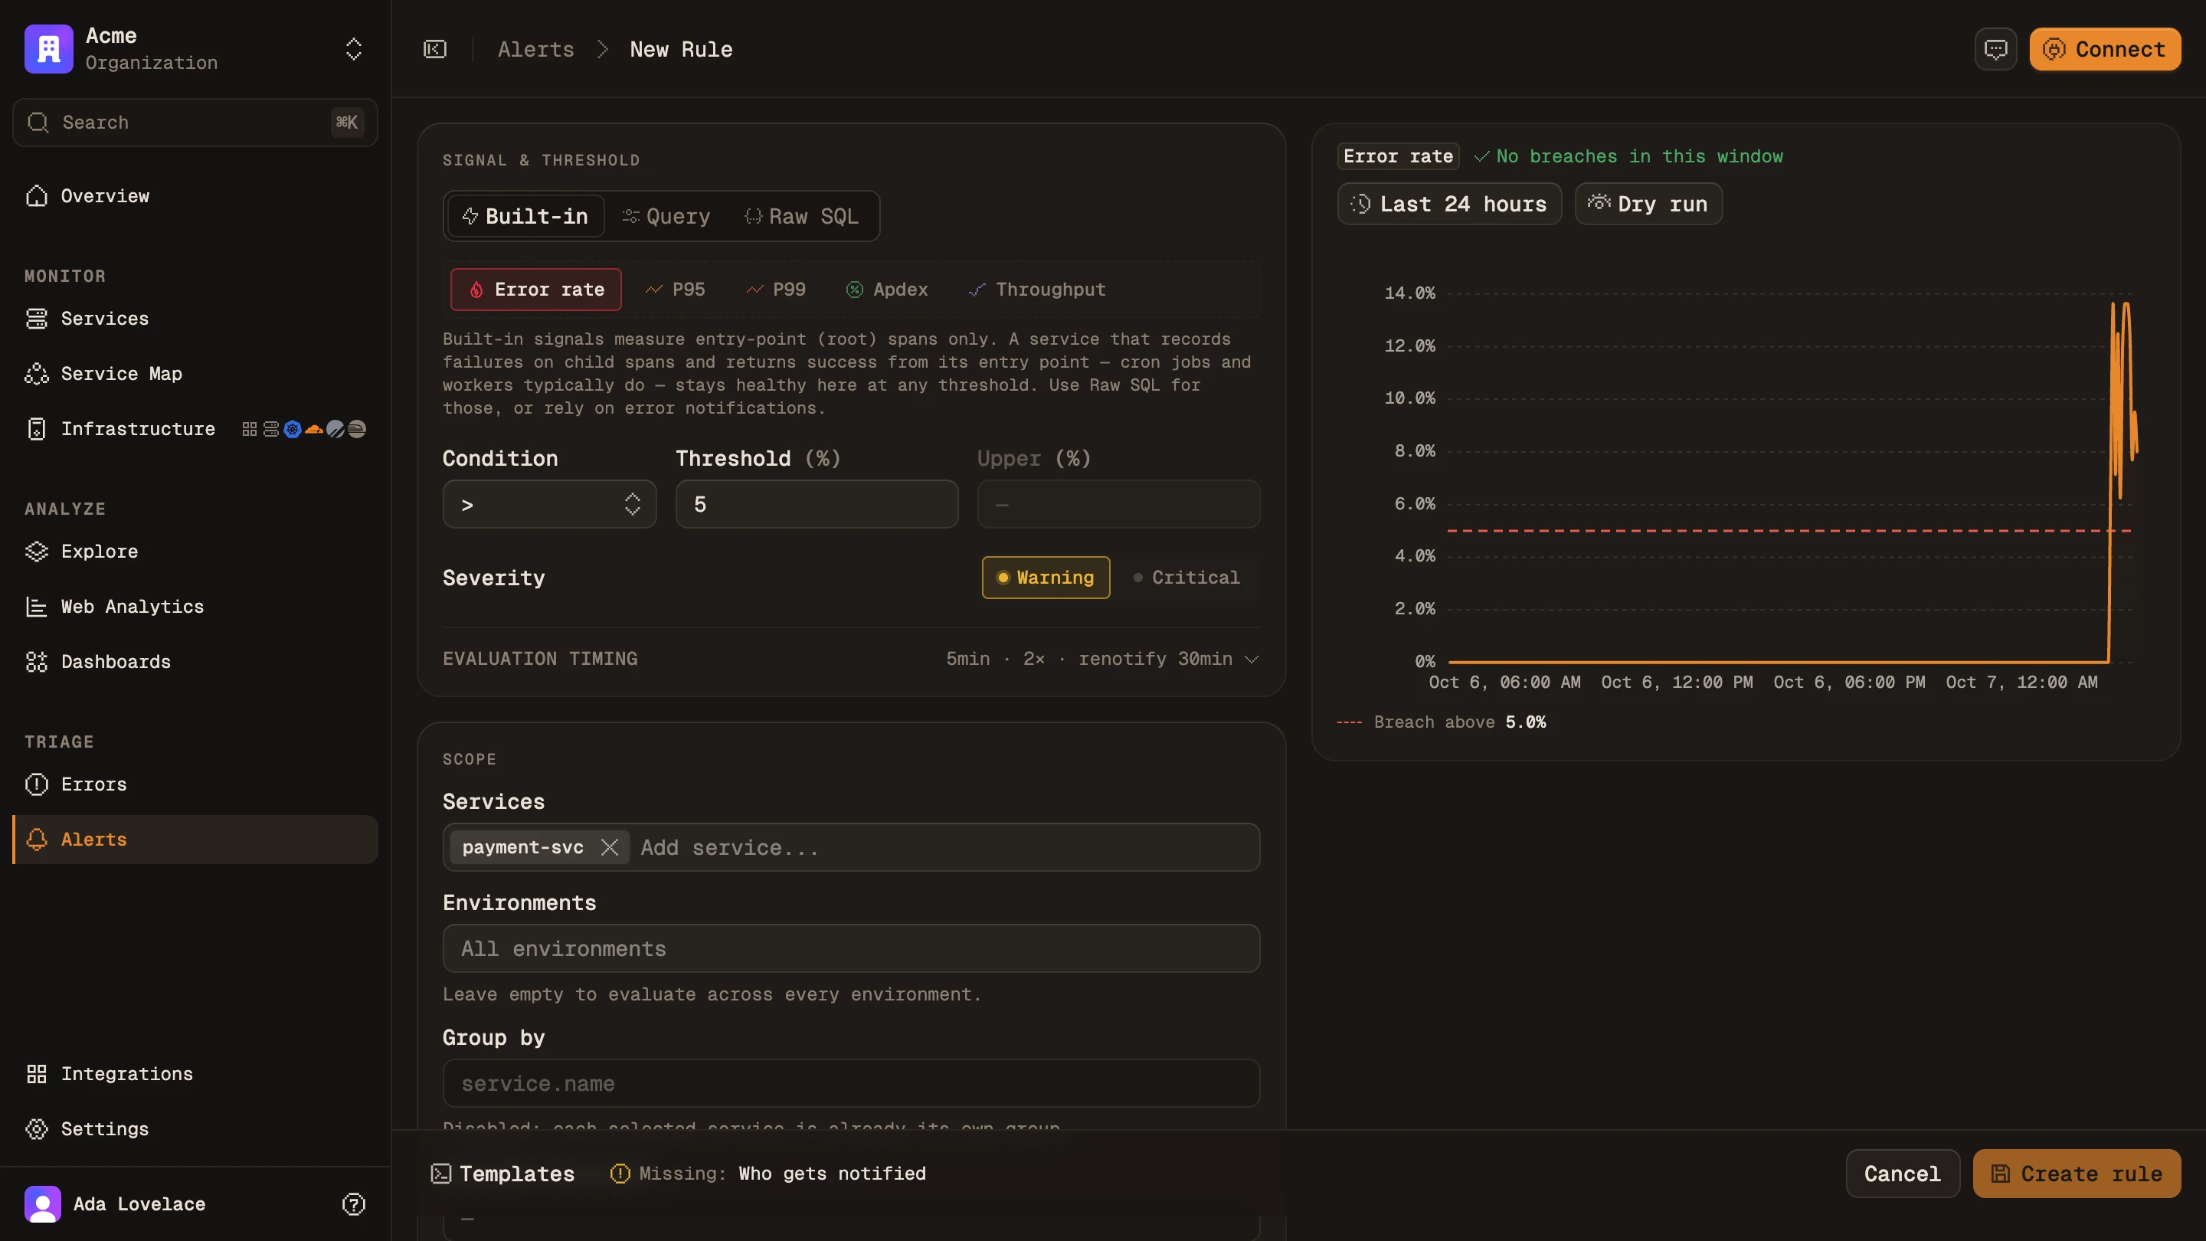This screenshot has height=1241, width=2206.
Task: Click the Search field in sidebar
Action: tap(195, 123)
